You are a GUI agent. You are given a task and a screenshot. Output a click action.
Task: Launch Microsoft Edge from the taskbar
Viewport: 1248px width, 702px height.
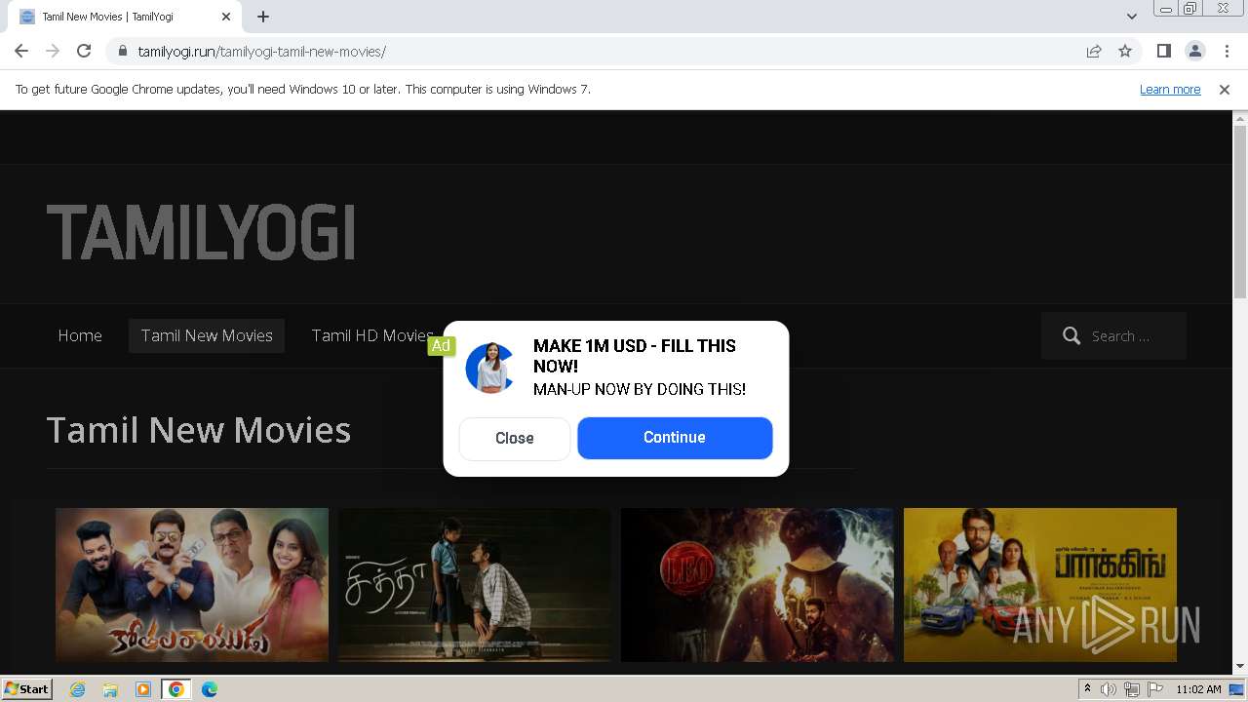click(x=210, y=689)
